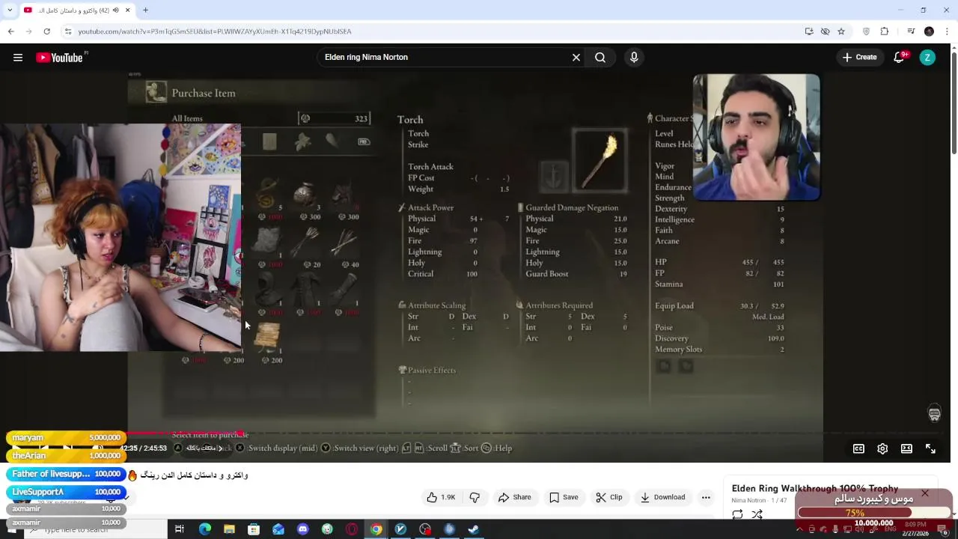The height and width of the screenshot is (539, 958).
Task: View site information icon in address bar
Action: 68,31
